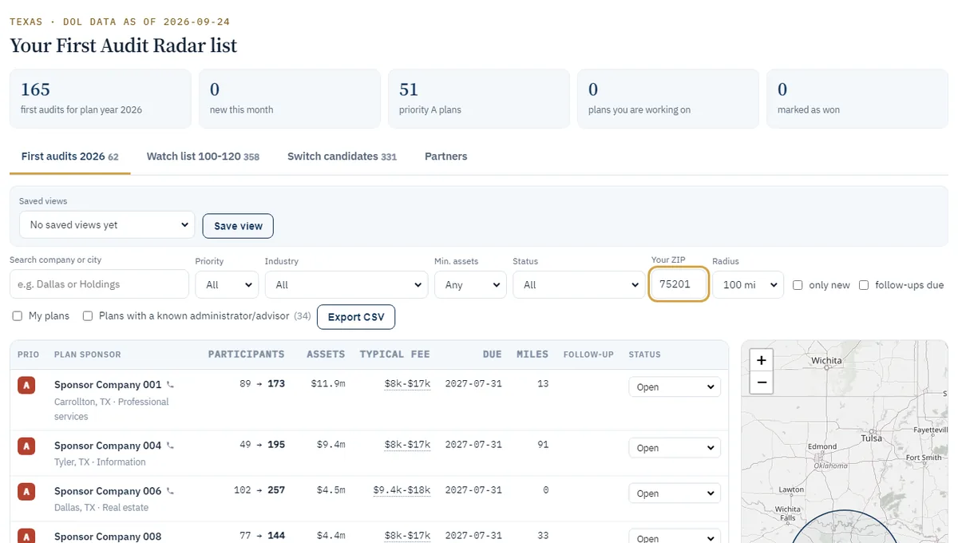The height and width of the screenshot is (543, 958).
Task: Sort by the Assets column header
Action: 326,354
